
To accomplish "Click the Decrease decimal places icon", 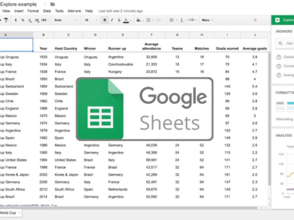I will (x=30, y=20).
